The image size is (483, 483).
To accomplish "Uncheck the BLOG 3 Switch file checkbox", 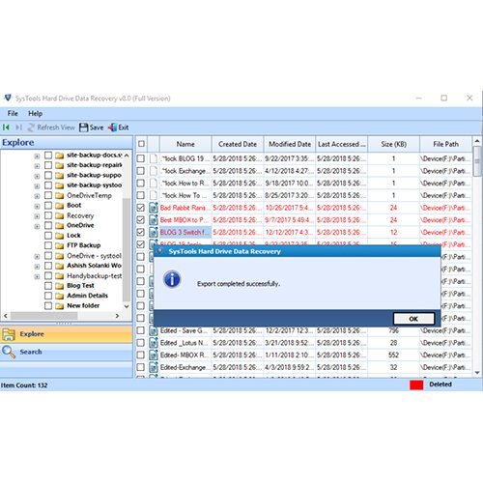I will 141,232.
